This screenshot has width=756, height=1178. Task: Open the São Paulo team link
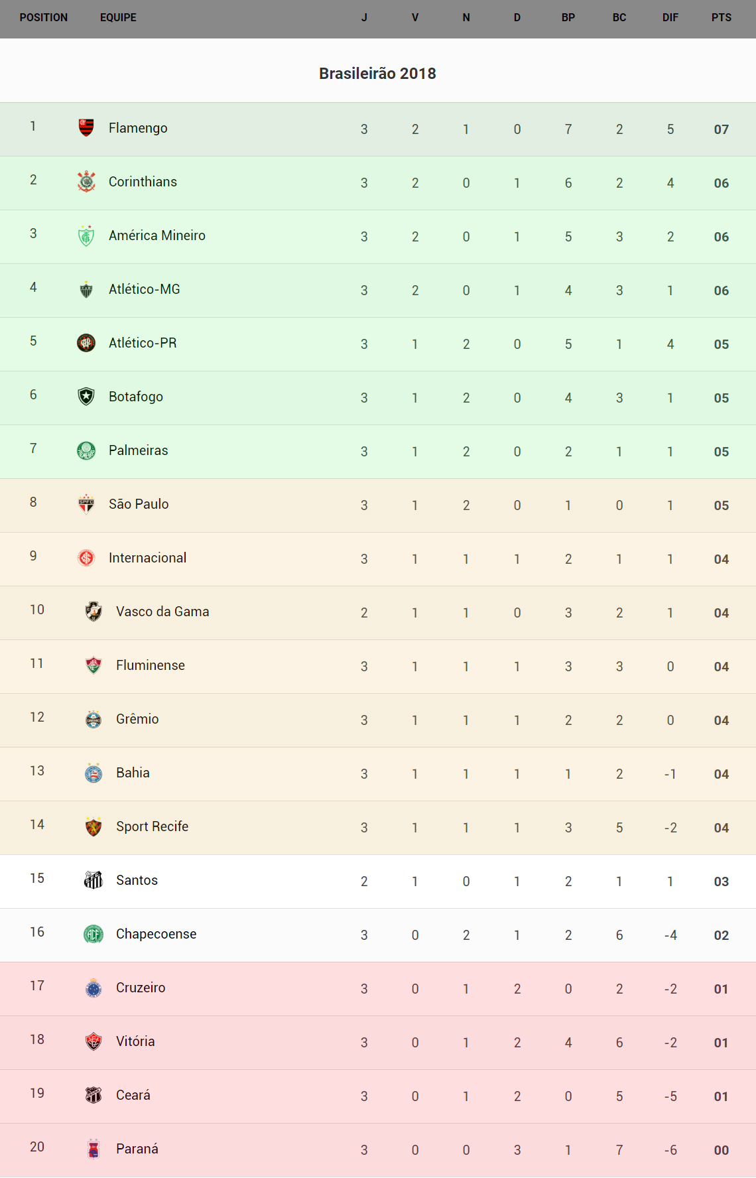(x=139, y=504)
